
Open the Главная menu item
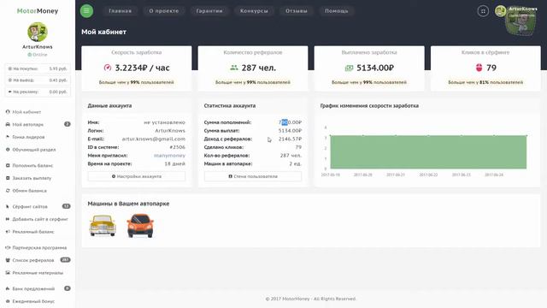click(x=120, y=11)
